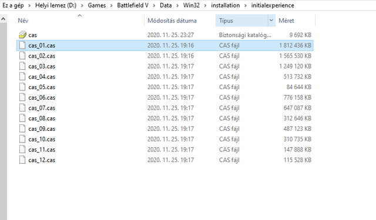The width and height of the screenshot is (376, 220).
Task: Click the cas_11.cas file icon
Action: [x=22, y=150]
